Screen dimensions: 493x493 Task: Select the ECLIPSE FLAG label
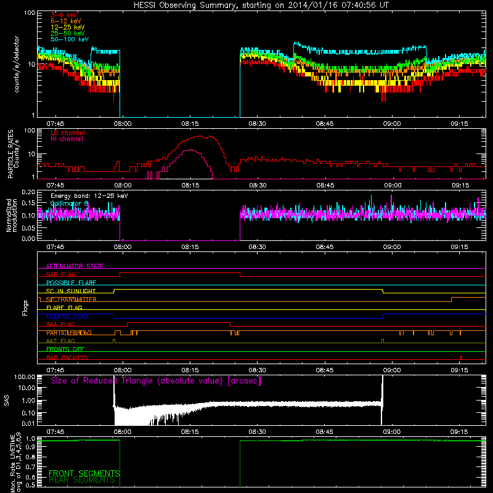coord(67,316)
